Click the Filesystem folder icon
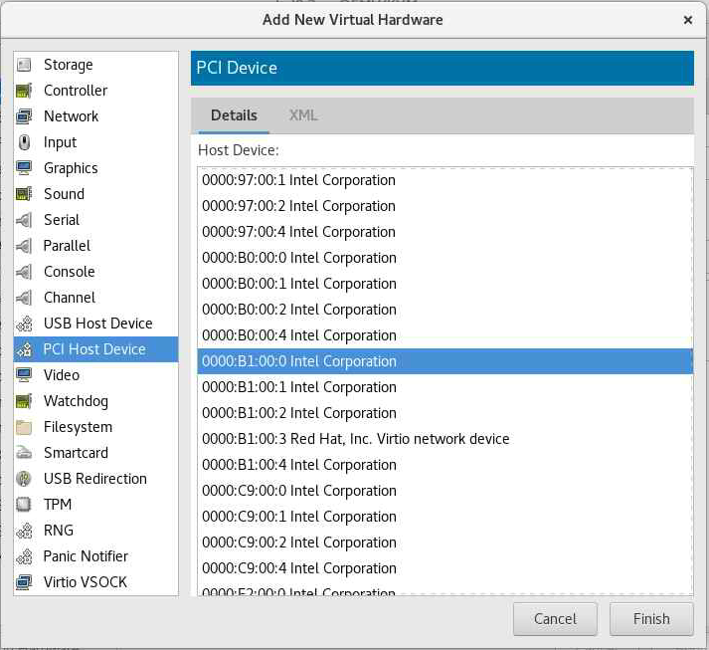Screen dimensions: 709x650 pos(25,427)
